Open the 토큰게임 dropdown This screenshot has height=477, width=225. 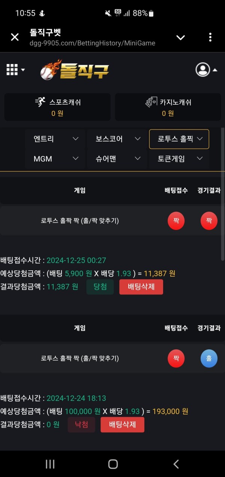coord(179,158)
